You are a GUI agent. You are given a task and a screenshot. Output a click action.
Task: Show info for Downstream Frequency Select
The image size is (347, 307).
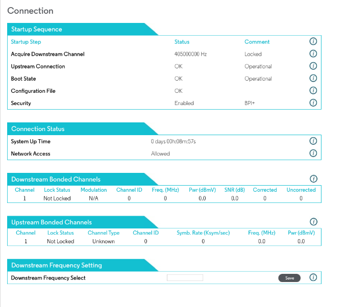pos(313,278)
